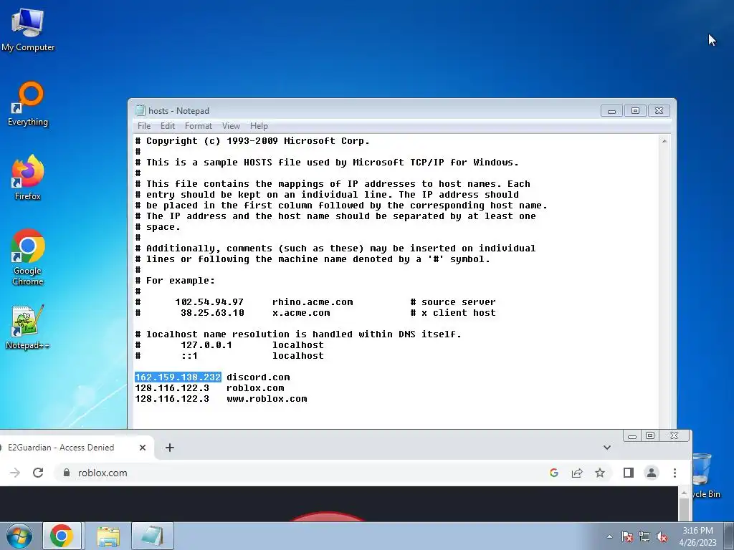Open network status tray icon

pos(644,536)
